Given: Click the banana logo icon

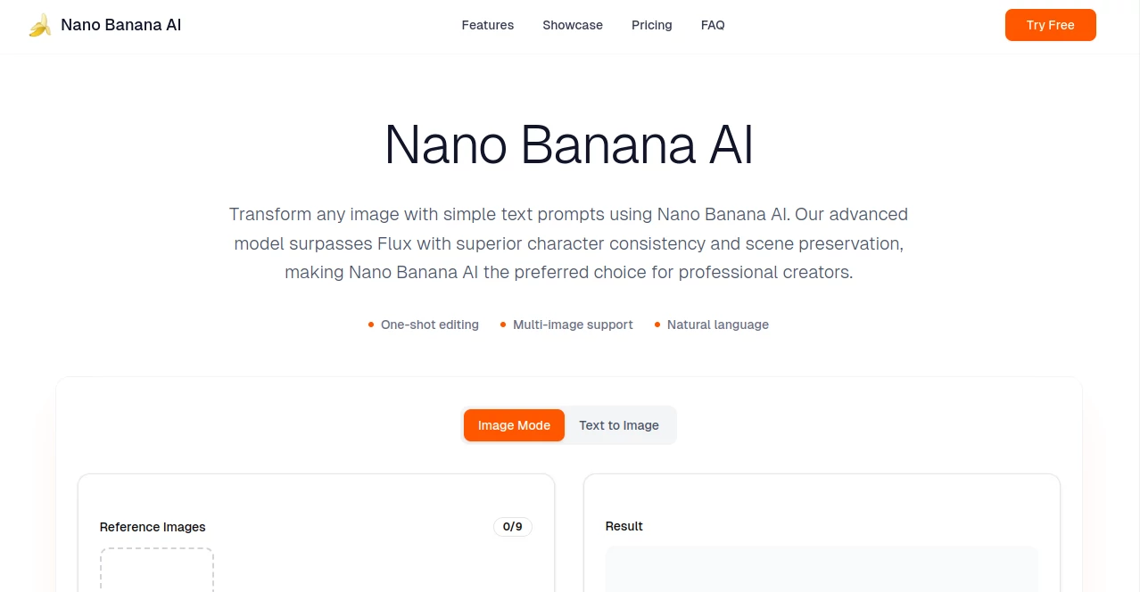Looking at the screenshot, I should pyautogui.click(x=39, y=24).
